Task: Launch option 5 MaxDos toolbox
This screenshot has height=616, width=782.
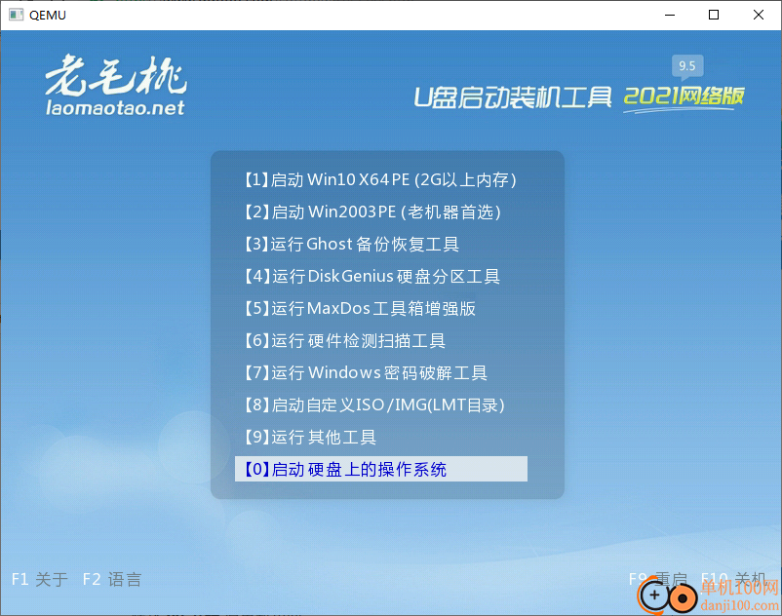Action: [x=360, y=309]
